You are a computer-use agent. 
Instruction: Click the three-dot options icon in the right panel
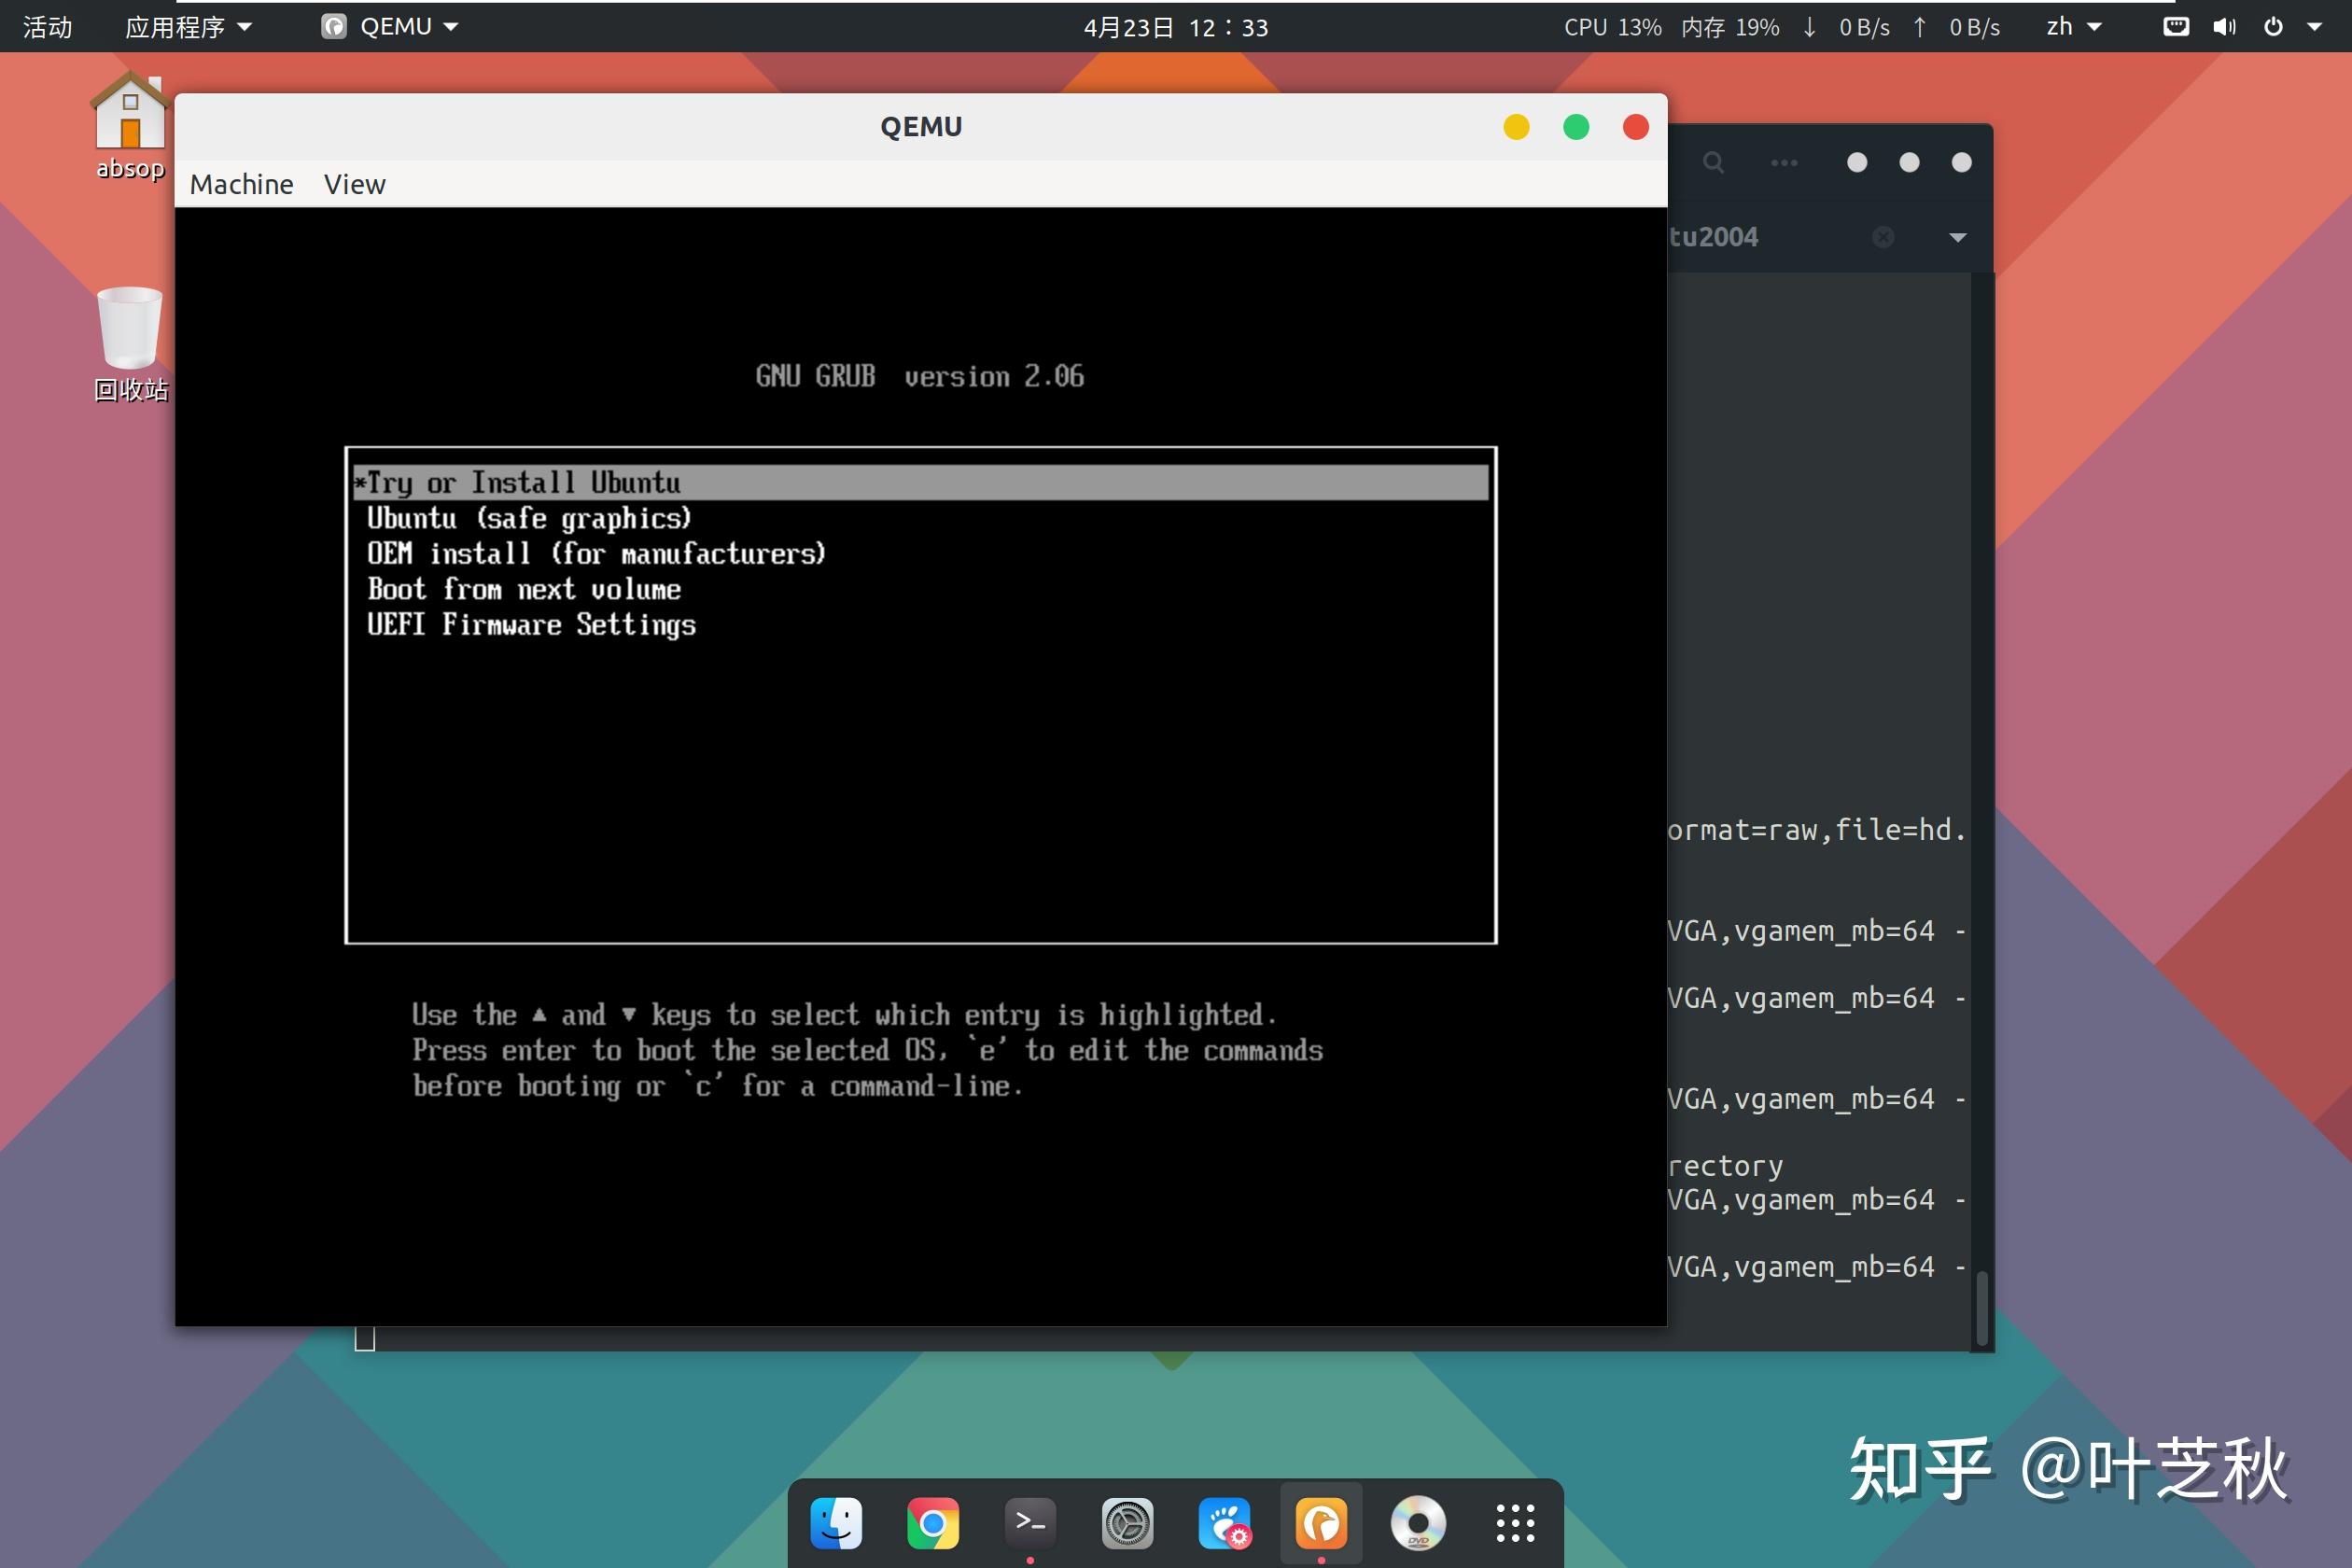pyautogui.click(x=1784, y=162)
